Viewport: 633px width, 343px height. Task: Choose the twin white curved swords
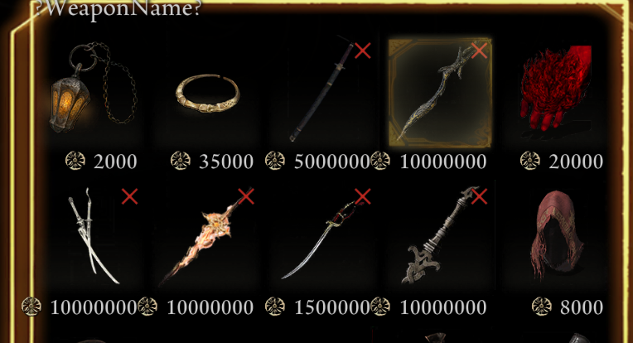pos(93,236)
